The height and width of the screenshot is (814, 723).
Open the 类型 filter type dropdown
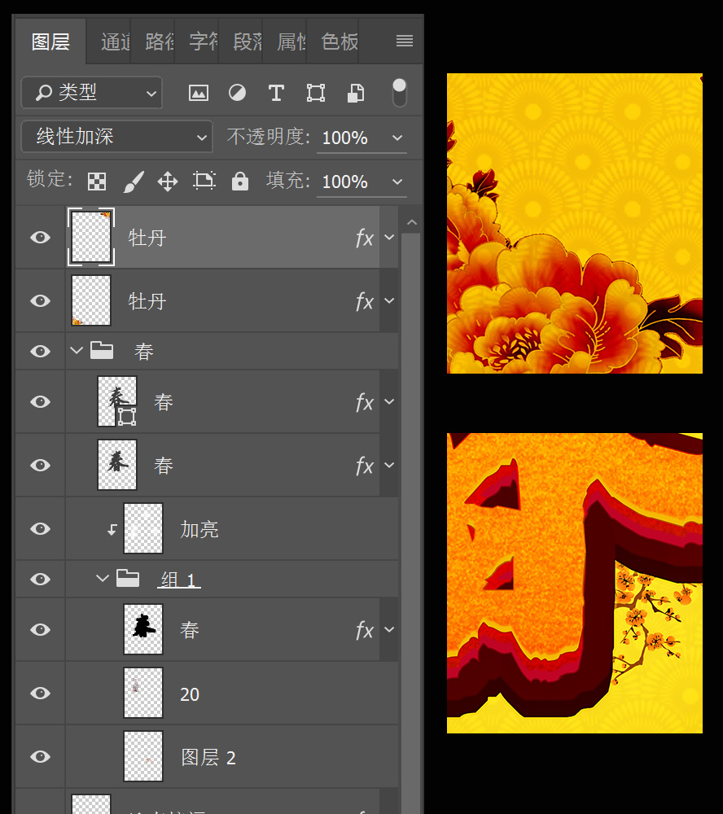click(x=92, y=93)
